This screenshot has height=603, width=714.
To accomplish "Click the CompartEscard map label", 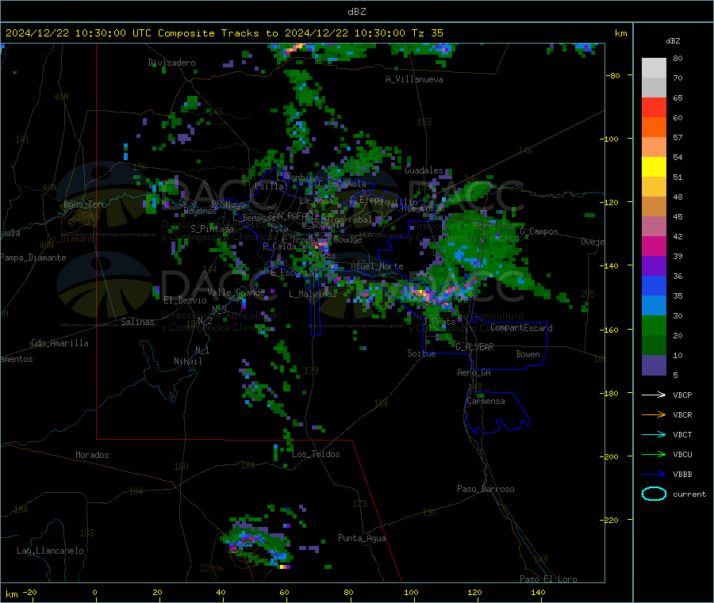I will coord(521,327).
